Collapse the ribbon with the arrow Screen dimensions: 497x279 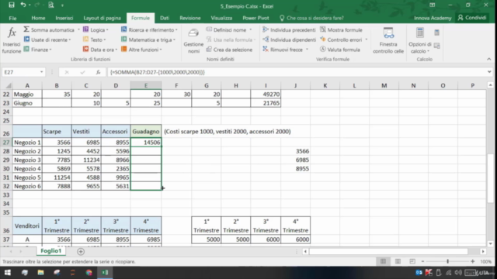coord(488,59)
